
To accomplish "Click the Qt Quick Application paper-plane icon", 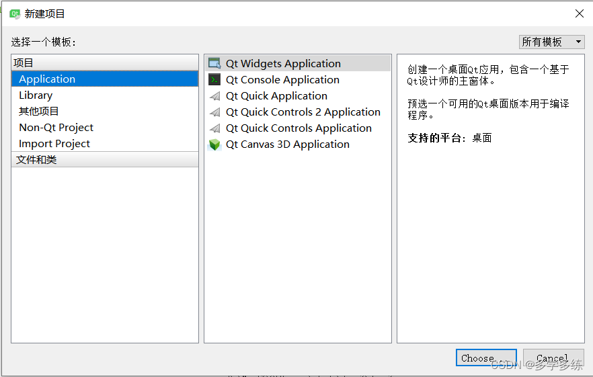I will coord(215,96).
